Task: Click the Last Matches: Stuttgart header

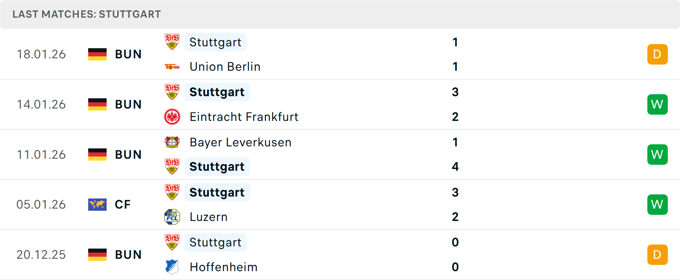Action: coord(87,14)
